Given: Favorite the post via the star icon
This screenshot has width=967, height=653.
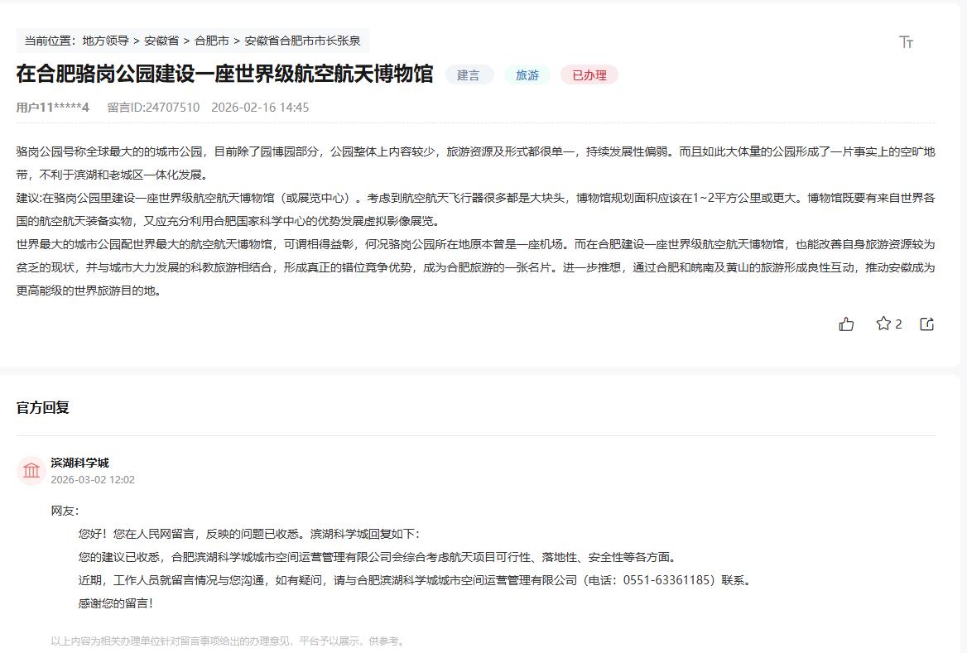Looking at the screenshot, I should (883, 324).
